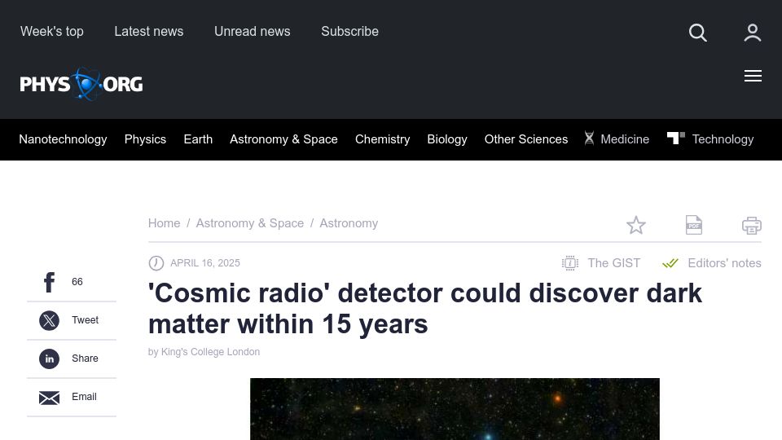782x440 pixels.
Task: Open The GIST summary
Action: [614, 263]
